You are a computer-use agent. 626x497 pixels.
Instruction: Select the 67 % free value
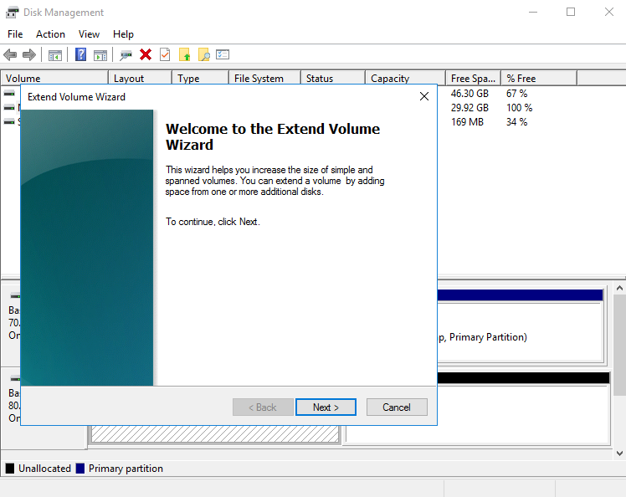click(x=517, y=94)
